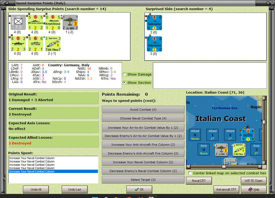
Task: Select the XVIII Inf 7-3 corps counter
Action: pyautogui.click(x=18, y=22)
